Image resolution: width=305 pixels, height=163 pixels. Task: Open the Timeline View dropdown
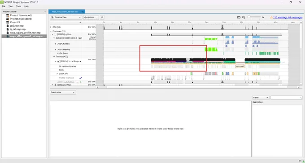(66, 17)
